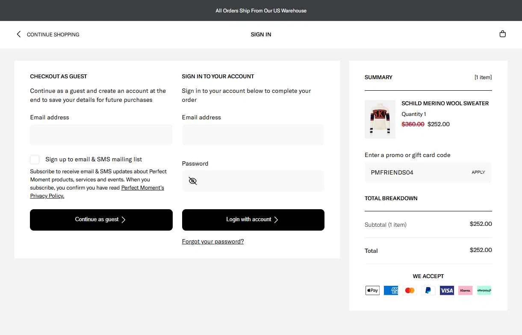
Task: Click the [1 item] count in Summary
Action: click(x=483, y=77)
